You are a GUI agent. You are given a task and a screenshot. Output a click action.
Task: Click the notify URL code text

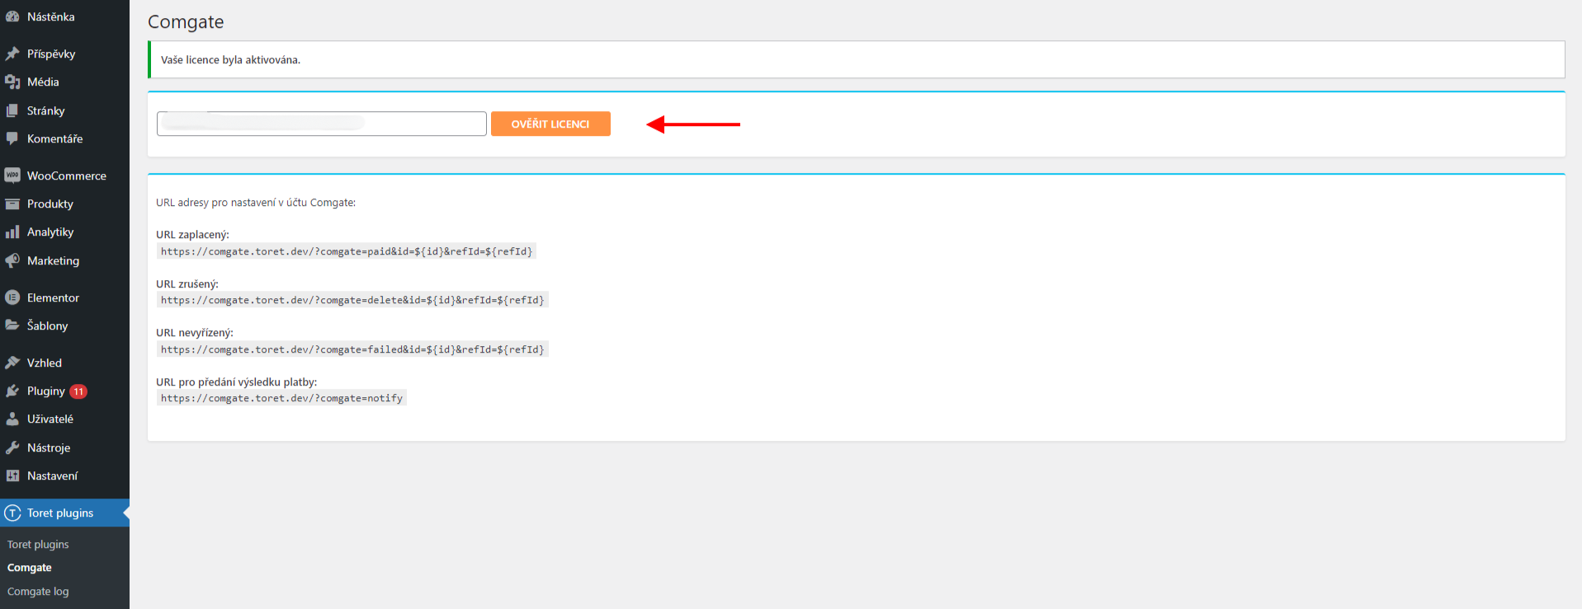click(x=281, y=398)
